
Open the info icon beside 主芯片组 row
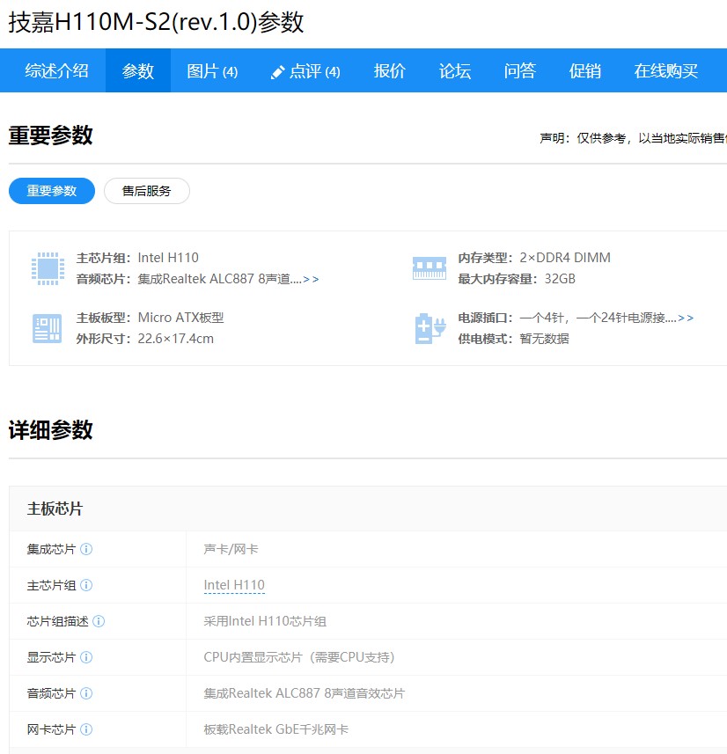tap(86, 585)
